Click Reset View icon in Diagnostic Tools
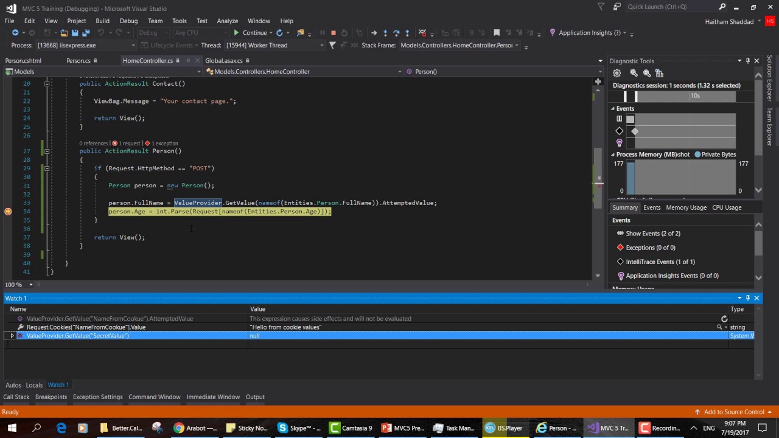 659,73
